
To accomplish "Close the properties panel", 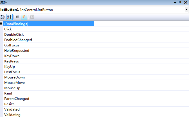I will [186, 3].
